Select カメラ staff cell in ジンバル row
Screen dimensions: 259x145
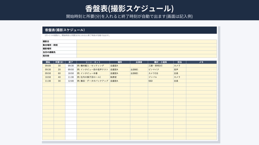[180, 77]
